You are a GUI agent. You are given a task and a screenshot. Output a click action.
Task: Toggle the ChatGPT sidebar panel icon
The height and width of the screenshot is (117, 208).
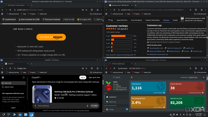click(x=24, y=77)
